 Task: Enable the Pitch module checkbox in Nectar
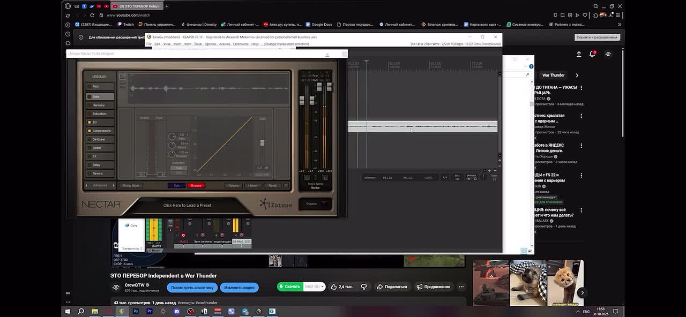(90, 86)
